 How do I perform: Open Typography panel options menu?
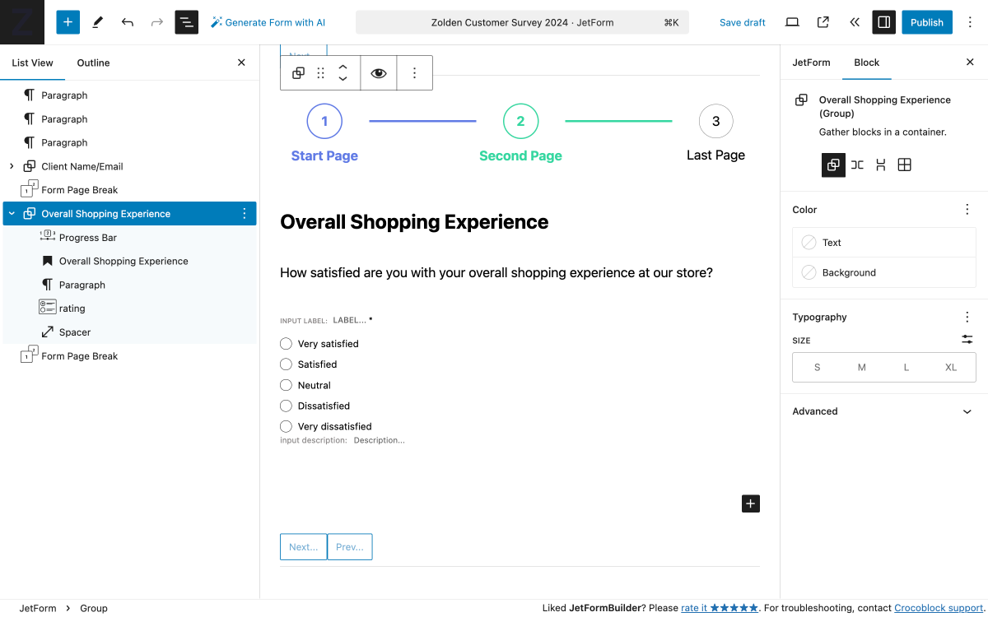(x=967, y=317)
